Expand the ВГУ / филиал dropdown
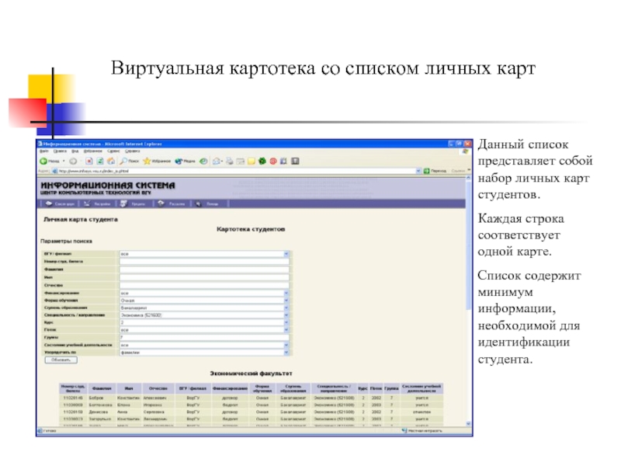The height and width of the screenshot is (466, 621). pos(286,254)
